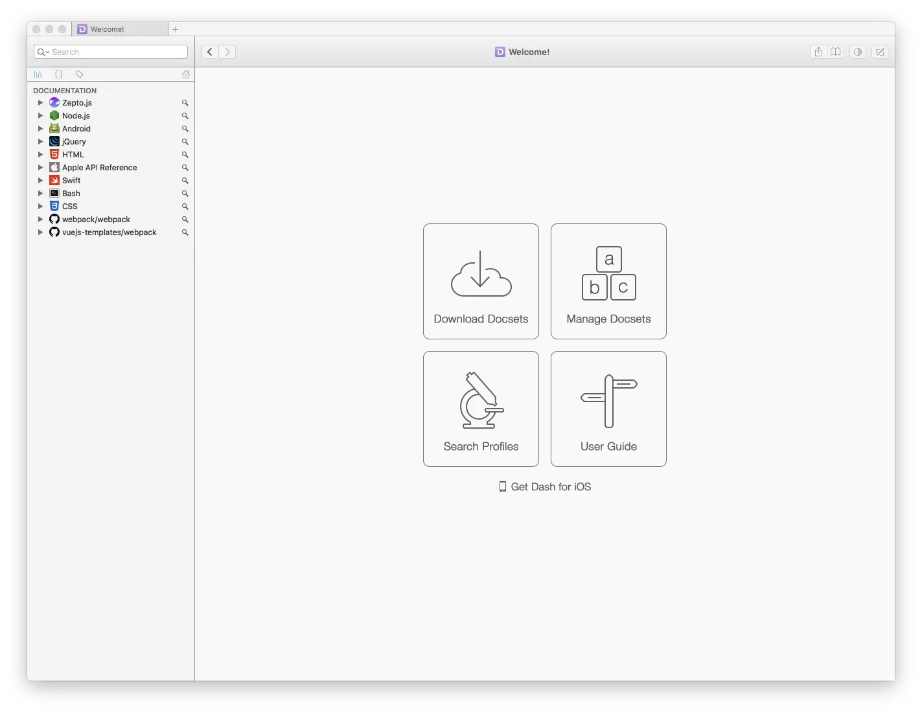
Task: Open the search magnifier dropdown
Action: (x=43, y=52)
